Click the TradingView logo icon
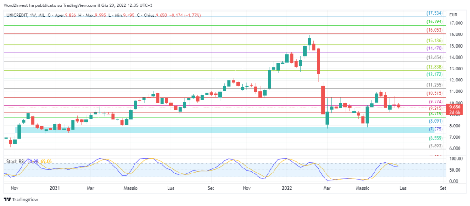The height and width of the screenshot is (206, 470). [x=7, y=200]
